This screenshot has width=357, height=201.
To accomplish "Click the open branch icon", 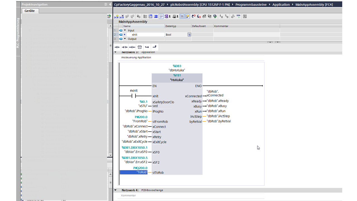I will (x=147, y=47).
